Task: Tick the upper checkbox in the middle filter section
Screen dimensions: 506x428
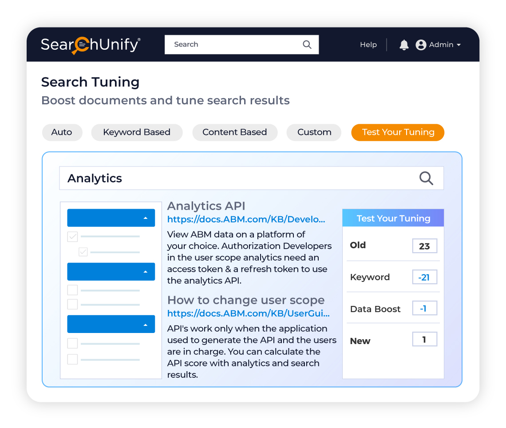Action: (73, 290)
